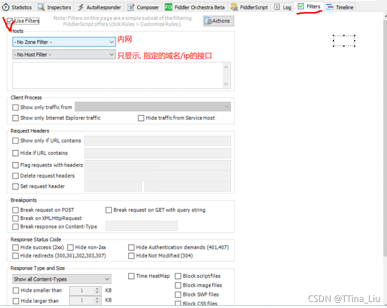Check Hide Not Modified (304)
Viewport: 387px width, 308px height.
point(131,256)
